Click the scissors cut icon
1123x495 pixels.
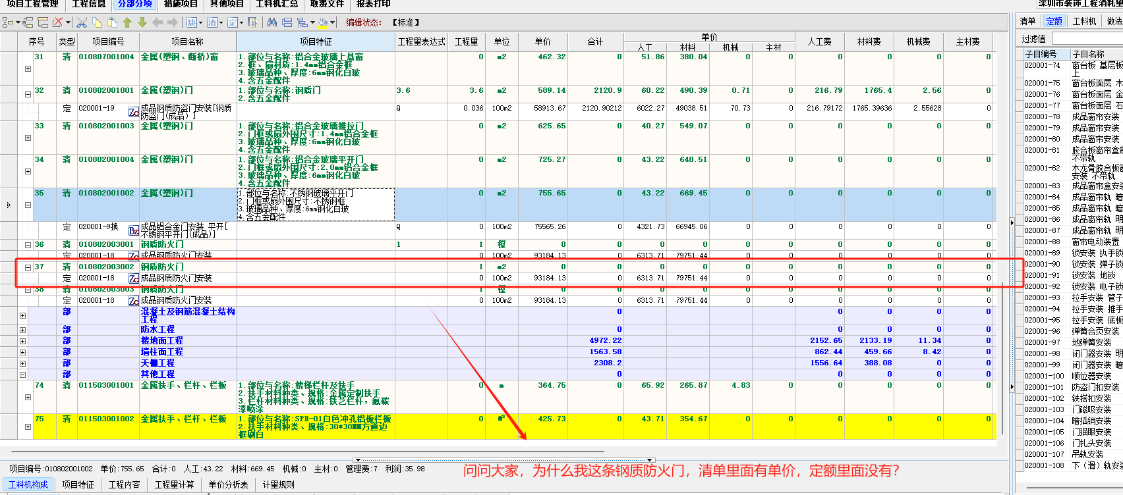[x=81, y=22]
